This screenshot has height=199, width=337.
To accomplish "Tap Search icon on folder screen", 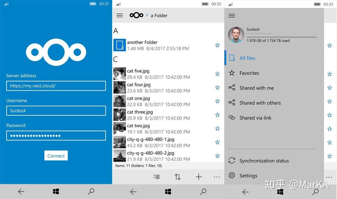I will pos(203,191).
